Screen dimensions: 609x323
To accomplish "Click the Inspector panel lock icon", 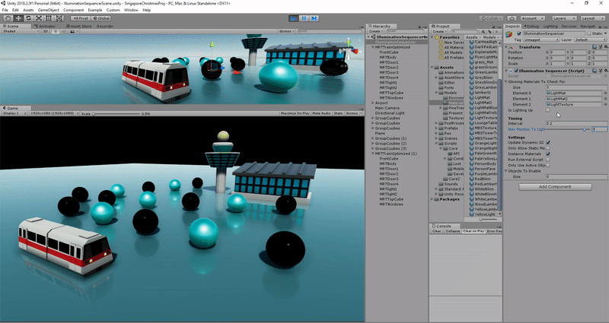I will click(x=601, y=27).
